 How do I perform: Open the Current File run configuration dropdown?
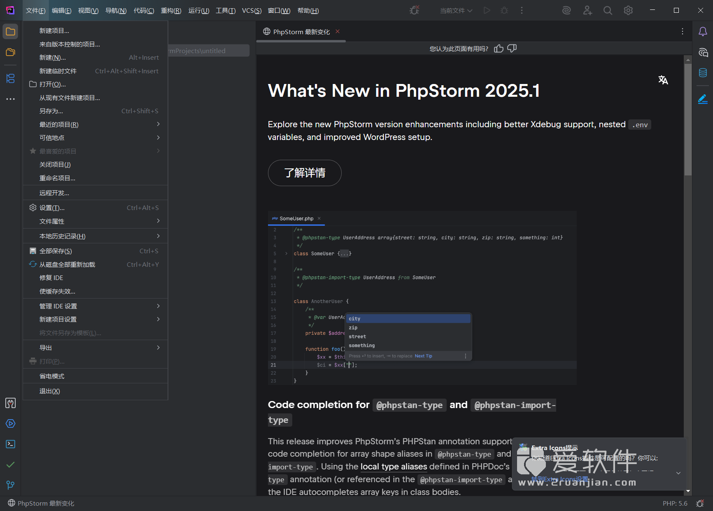(x=456, y=10)
